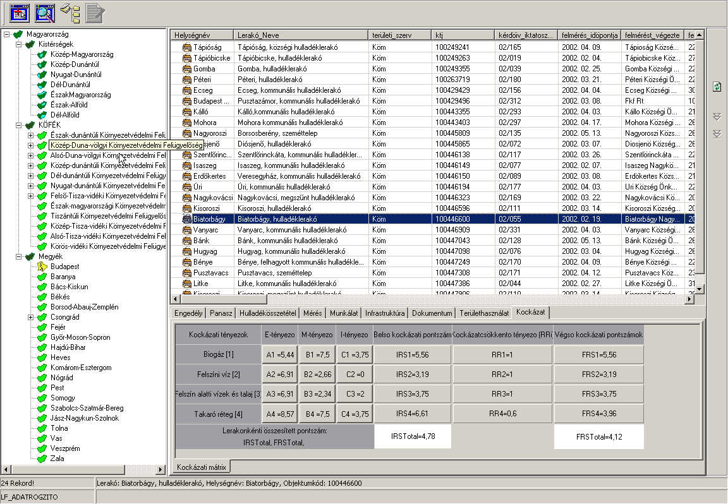Click the yellow map icon next to Budapest
The image size is (728, 504).
(x=42, y=267)
